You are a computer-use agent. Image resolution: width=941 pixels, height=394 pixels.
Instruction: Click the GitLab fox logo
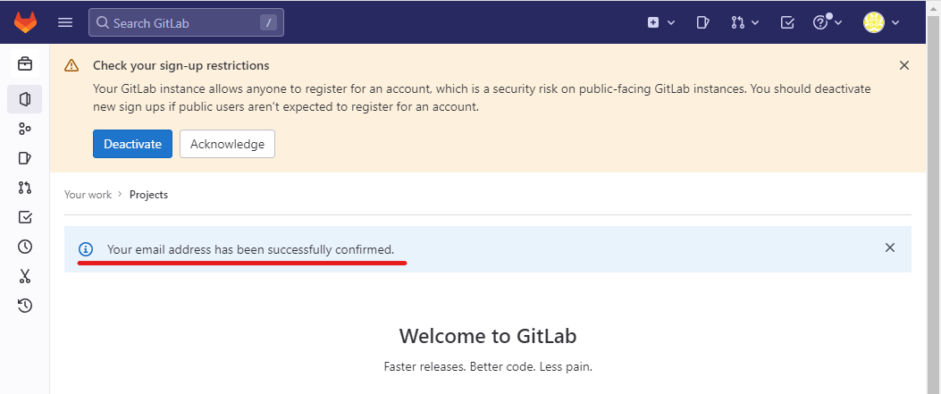pyautogui.click(x=25, y=22)
